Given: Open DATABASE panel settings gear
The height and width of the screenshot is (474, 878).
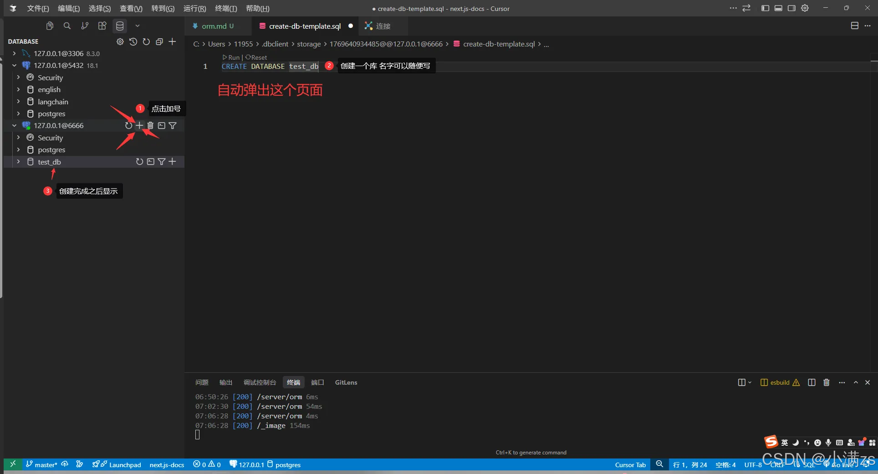Looking at the screenshot, I should point(120,41).
